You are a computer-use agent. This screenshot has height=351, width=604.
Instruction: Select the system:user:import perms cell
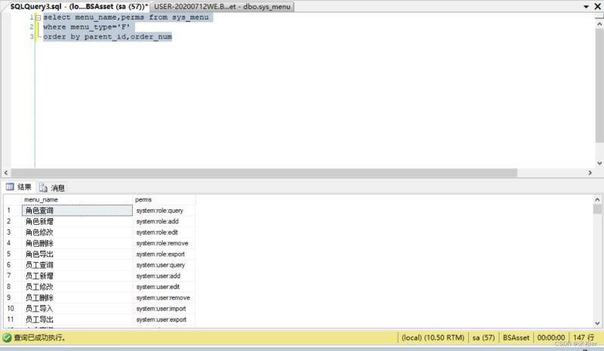(163, 309)
